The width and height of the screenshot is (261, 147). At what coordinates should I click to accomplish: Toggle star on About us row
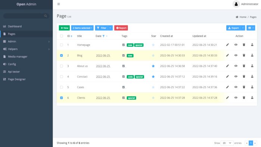pyautogui.click(x=153, y=66)
